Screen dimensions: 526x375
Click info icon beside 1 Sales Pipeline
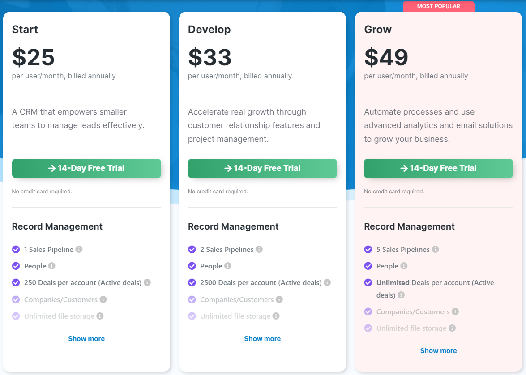79,249
